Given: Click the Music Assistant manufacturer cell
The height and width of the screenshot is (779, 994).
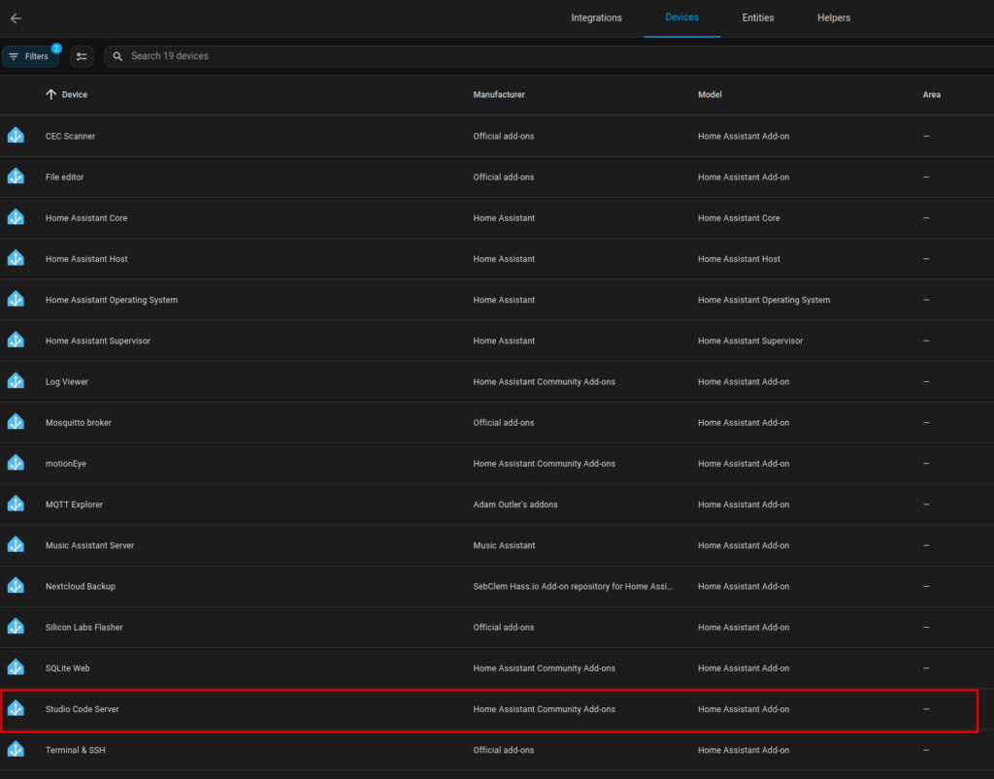Looking at the screenshot, I should click(504, 545).
